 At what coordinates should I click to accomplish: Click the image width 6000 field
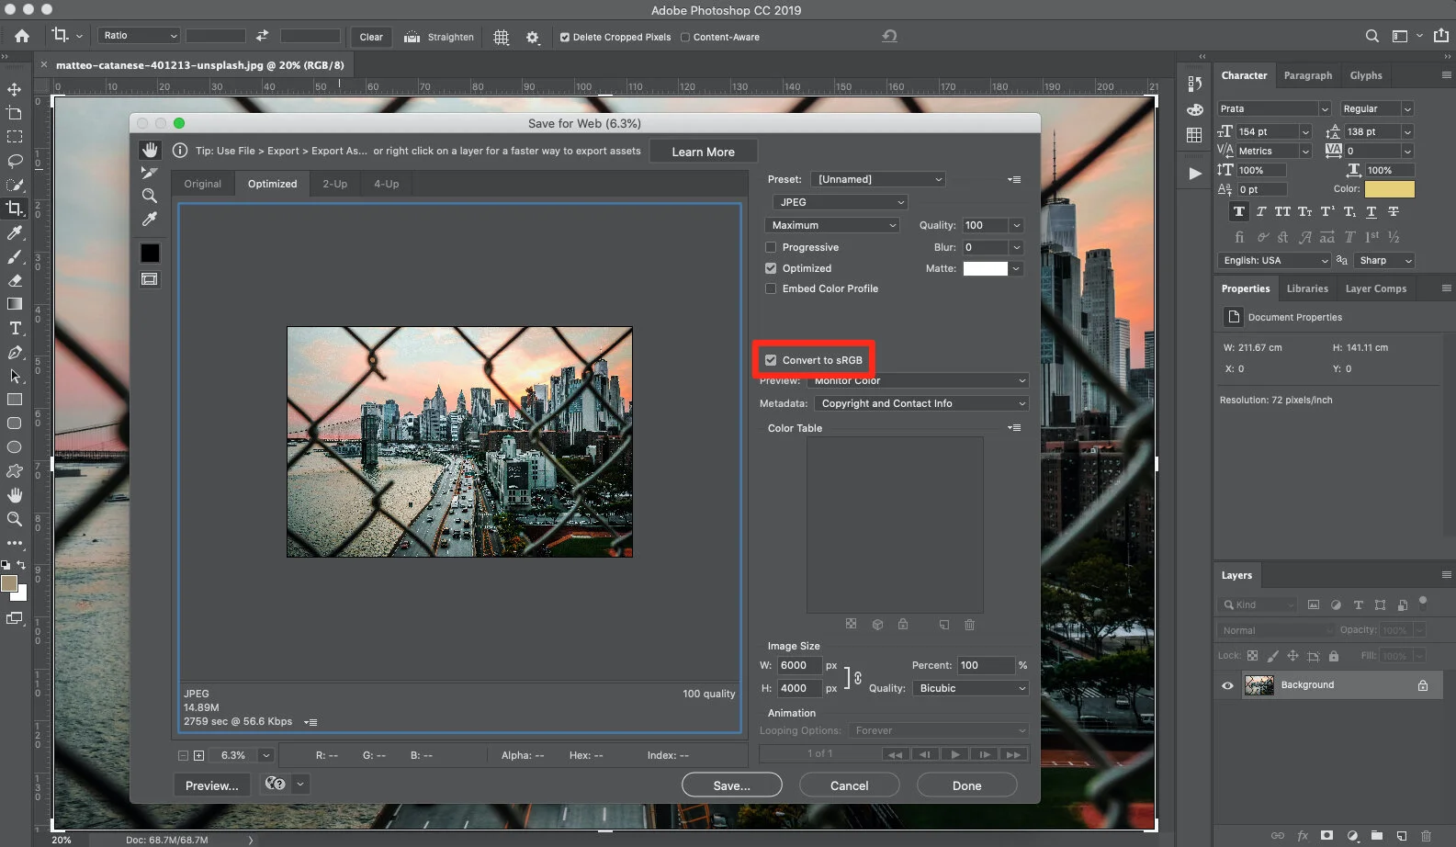799,665
